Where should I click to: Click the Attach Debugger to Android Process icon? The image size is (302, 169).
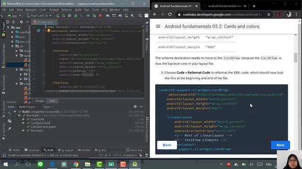coord(94,15)
